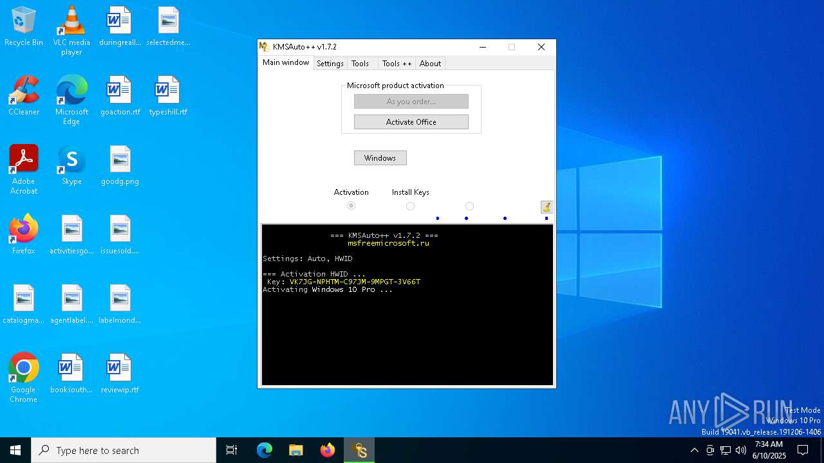Open the network icon in system tray
The image size is (824, 463).
(726, 450)
